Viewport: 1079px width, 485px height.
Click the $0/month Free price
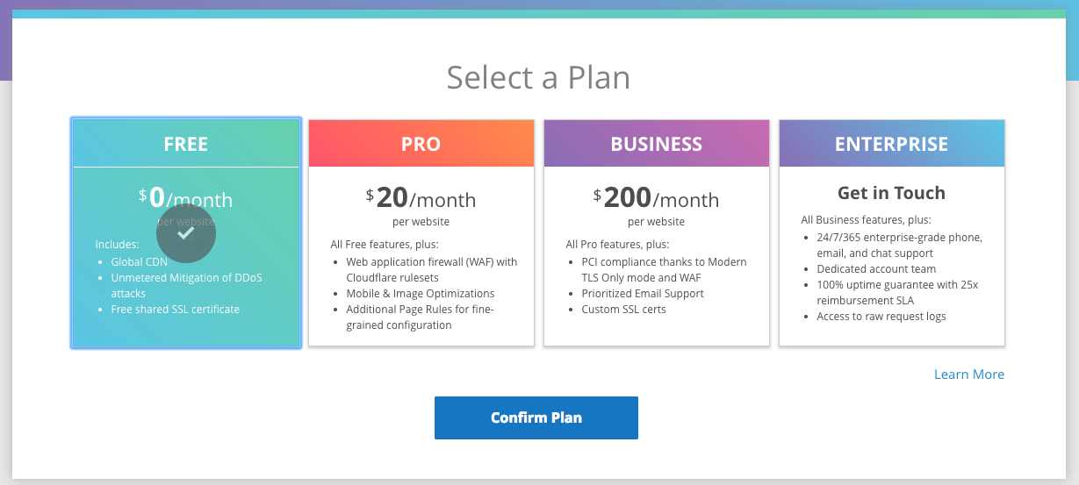click(x=186, y=196)
